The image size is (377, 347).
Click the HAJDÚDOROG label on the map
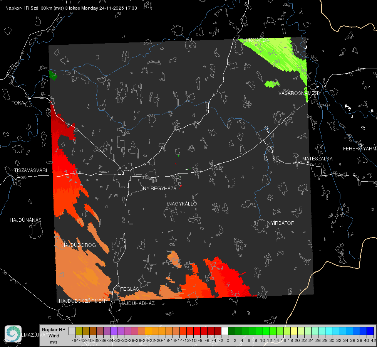[x=79, y=245]
